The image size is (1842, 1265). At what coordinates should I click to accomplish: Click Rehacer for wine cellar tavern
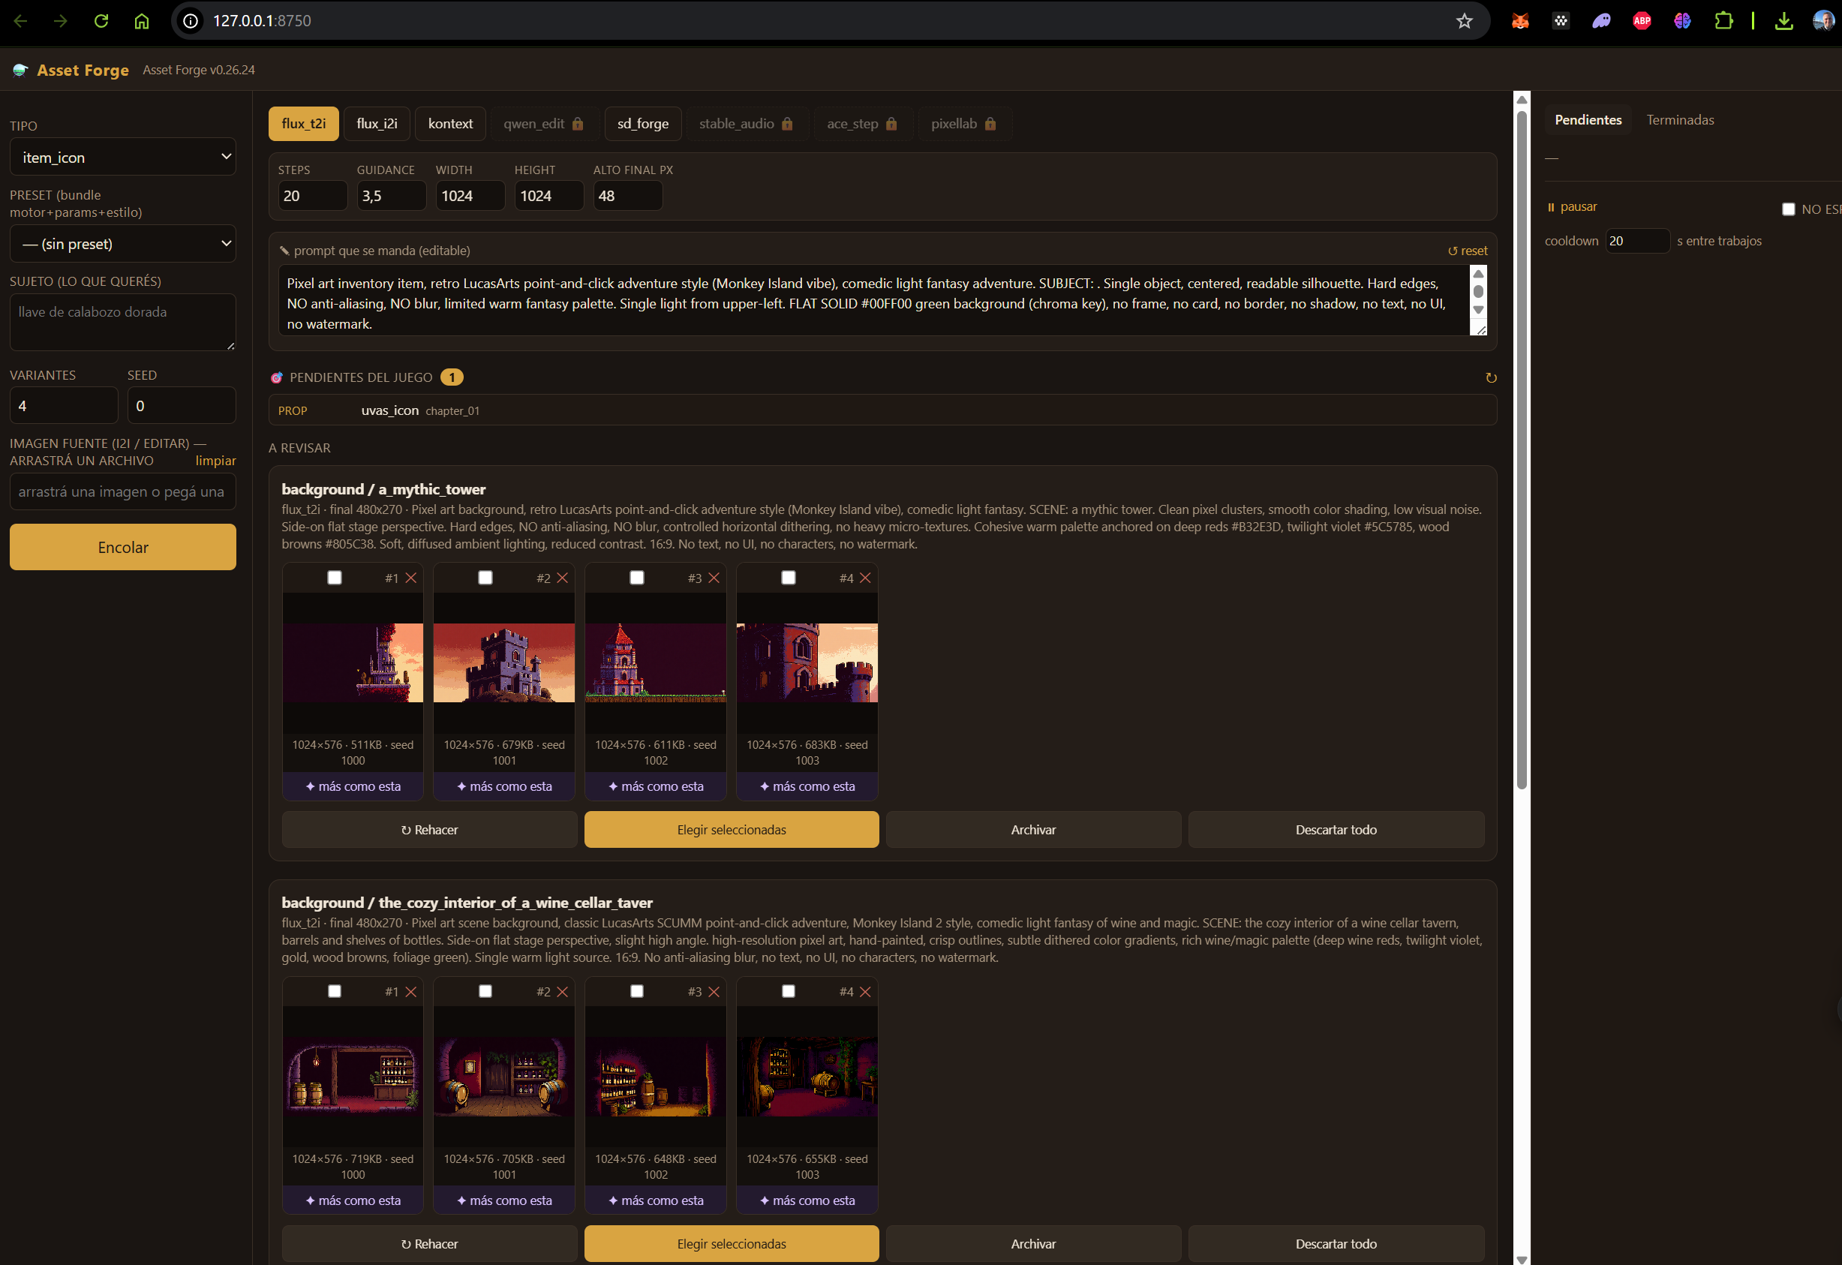[x=430, y=1243]
